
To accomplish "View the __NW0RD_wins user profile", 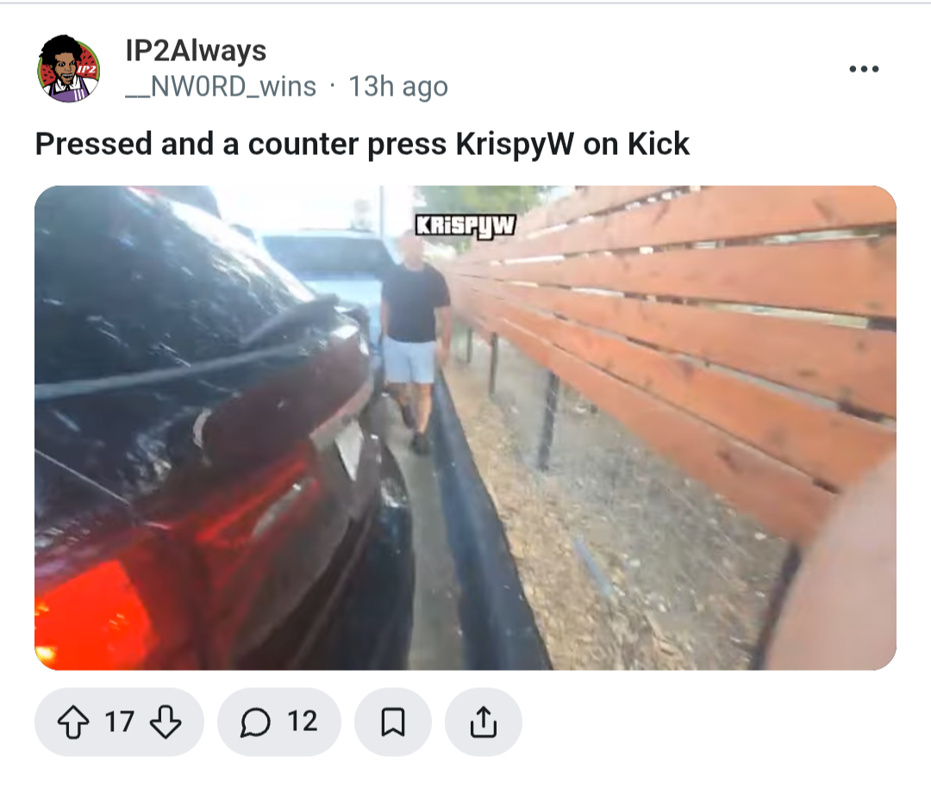I will tap(221, 87).
